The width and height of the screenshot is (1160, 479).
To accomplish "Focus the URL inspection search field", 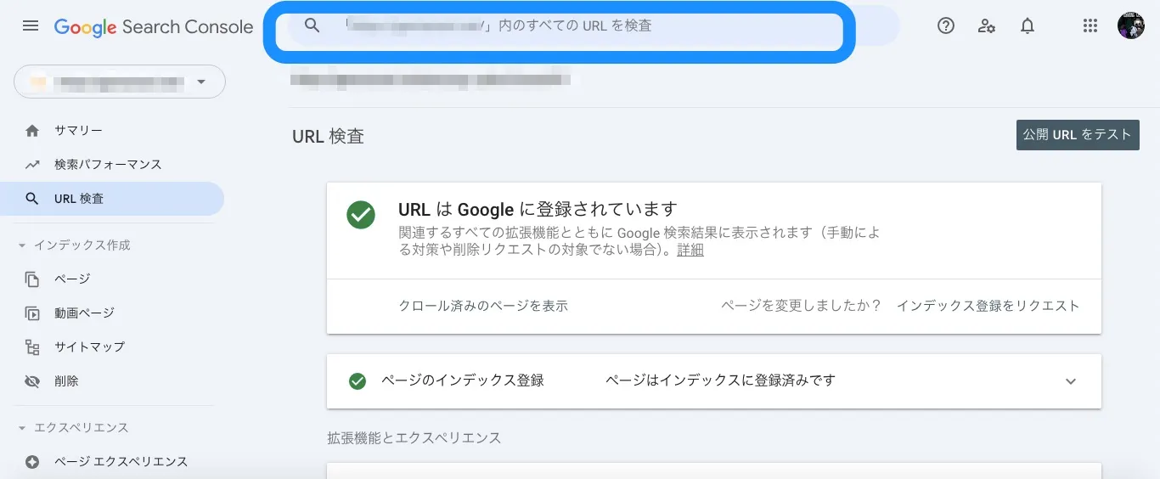I will (x=594, y=25).
